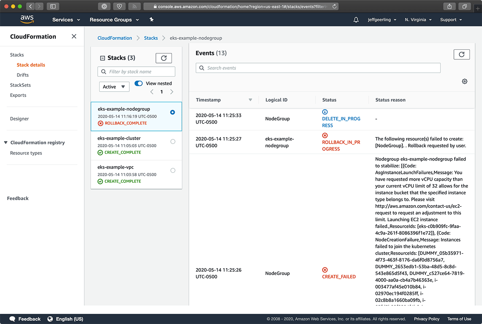Close the CloudFormation side navigation
Viewport: 482px width, 324px height.
pos(74,37)
